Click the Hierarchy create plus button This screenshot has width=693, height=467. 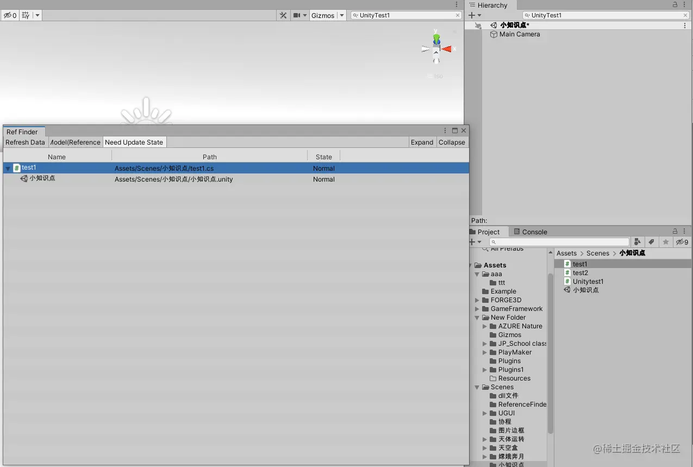pyautogui.click(x=472, y=15)
